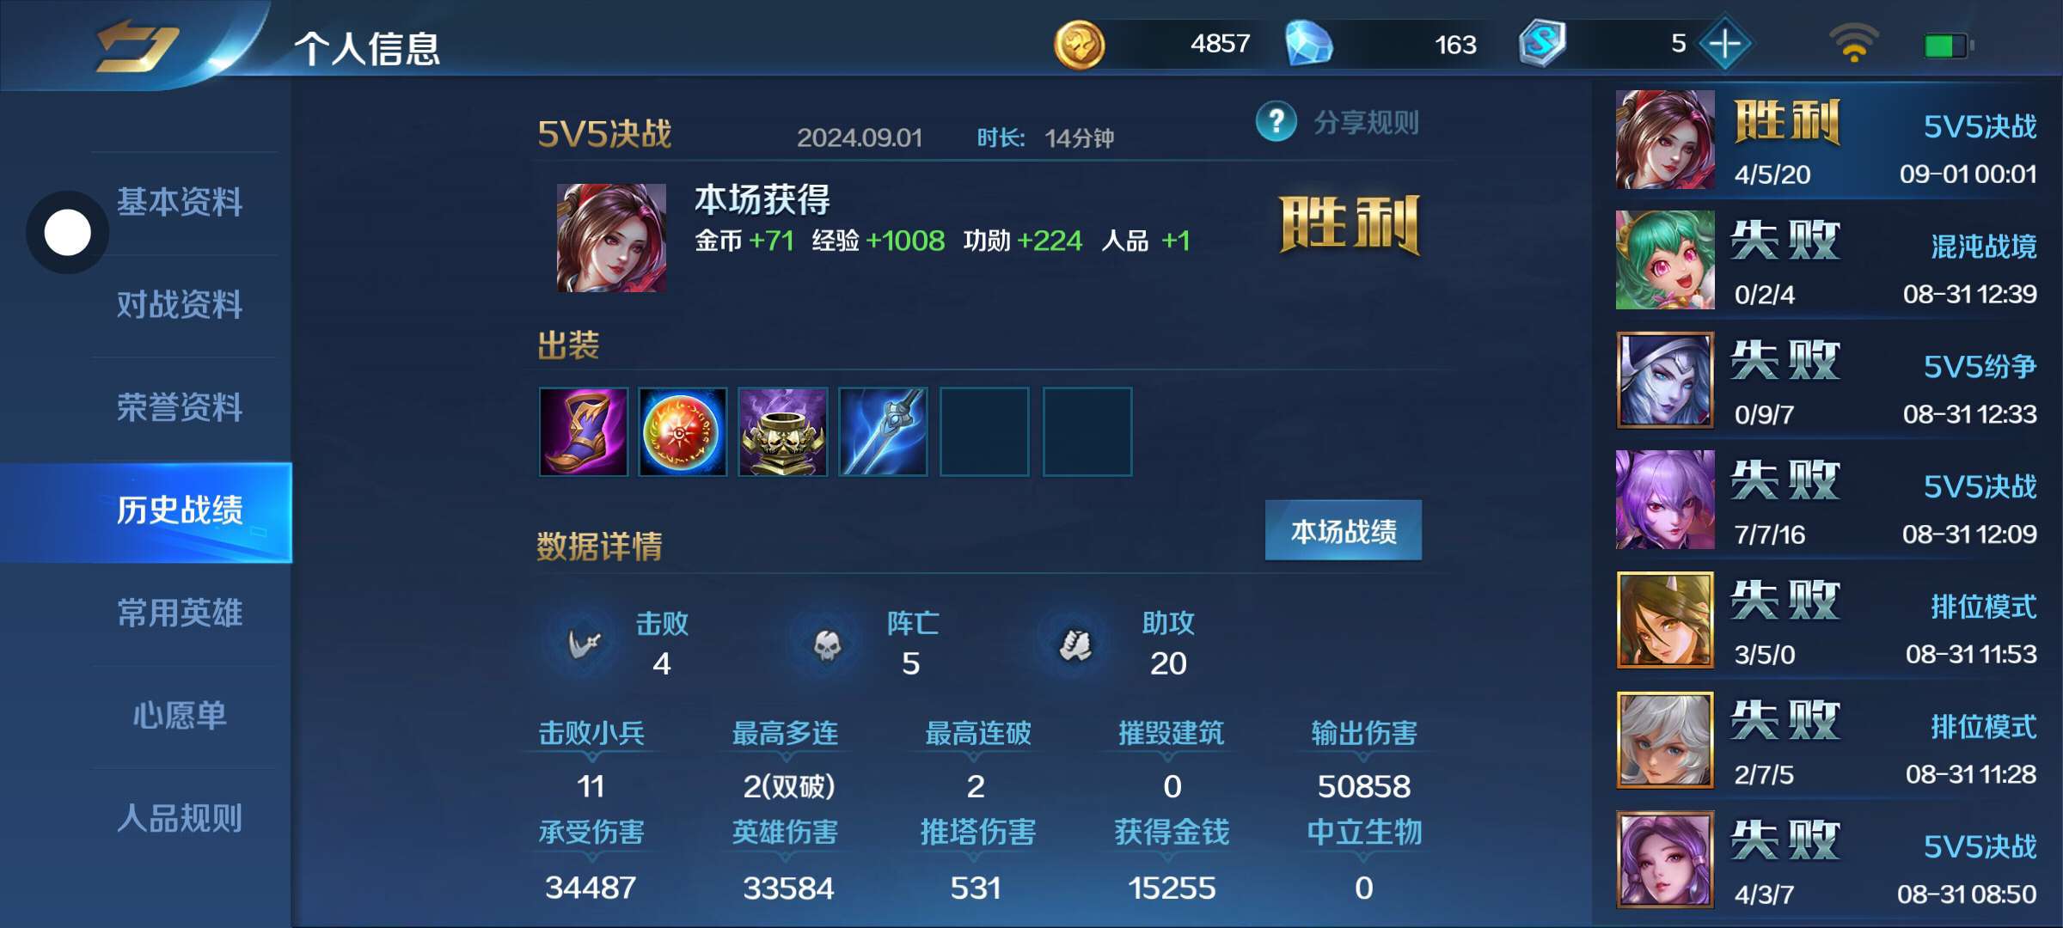Select the purple boots equipment icon
Image resolution: width=2063 pixels, height=928 pixels.
pos(584,431)
